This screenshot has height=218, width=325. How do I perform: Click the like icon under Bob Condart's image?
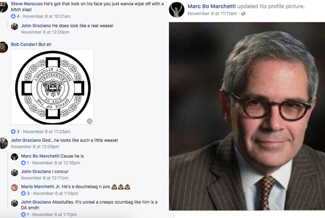coord(13,131)
